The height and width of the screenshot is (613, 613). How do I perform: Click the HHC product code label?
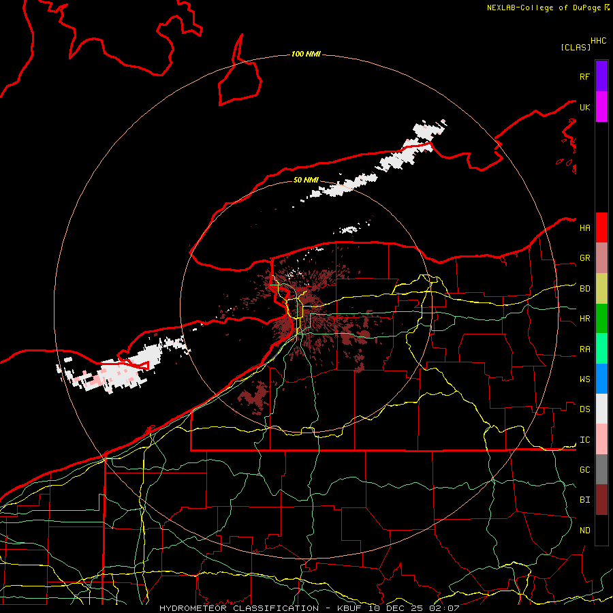(599, 41)
